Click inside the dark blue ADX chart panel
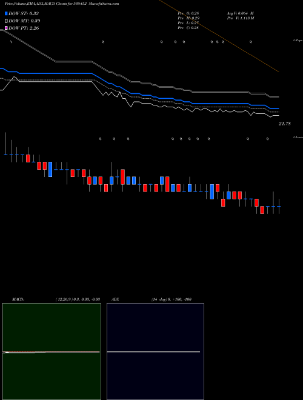The image size is (303, 400). click(x=155, y=352)
